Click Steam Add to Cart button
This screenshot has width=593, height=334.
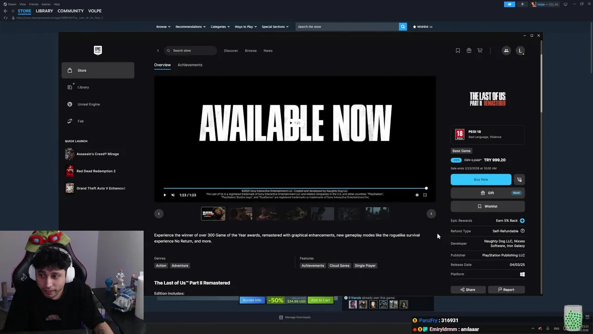pyautogui.click(x=321, y=300)
